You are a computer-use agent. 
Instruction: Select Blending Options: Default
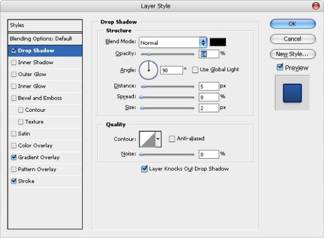coord(45,39)
